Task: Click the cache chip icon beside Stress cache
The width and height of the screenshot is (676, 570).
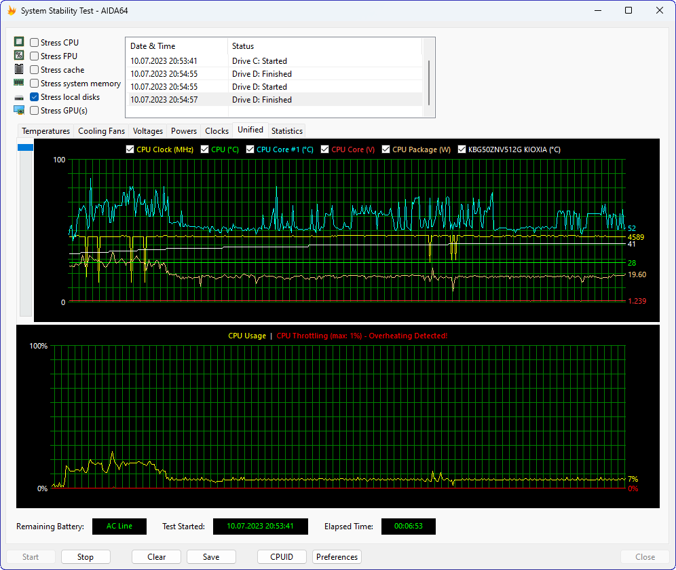Action: tap(19, 69)
